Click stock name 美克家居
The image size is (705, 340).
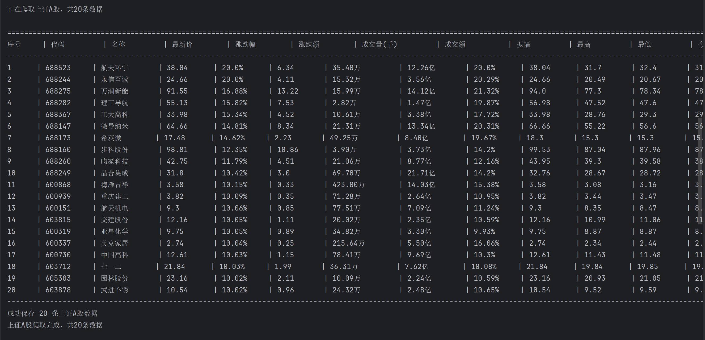[114, 243]
